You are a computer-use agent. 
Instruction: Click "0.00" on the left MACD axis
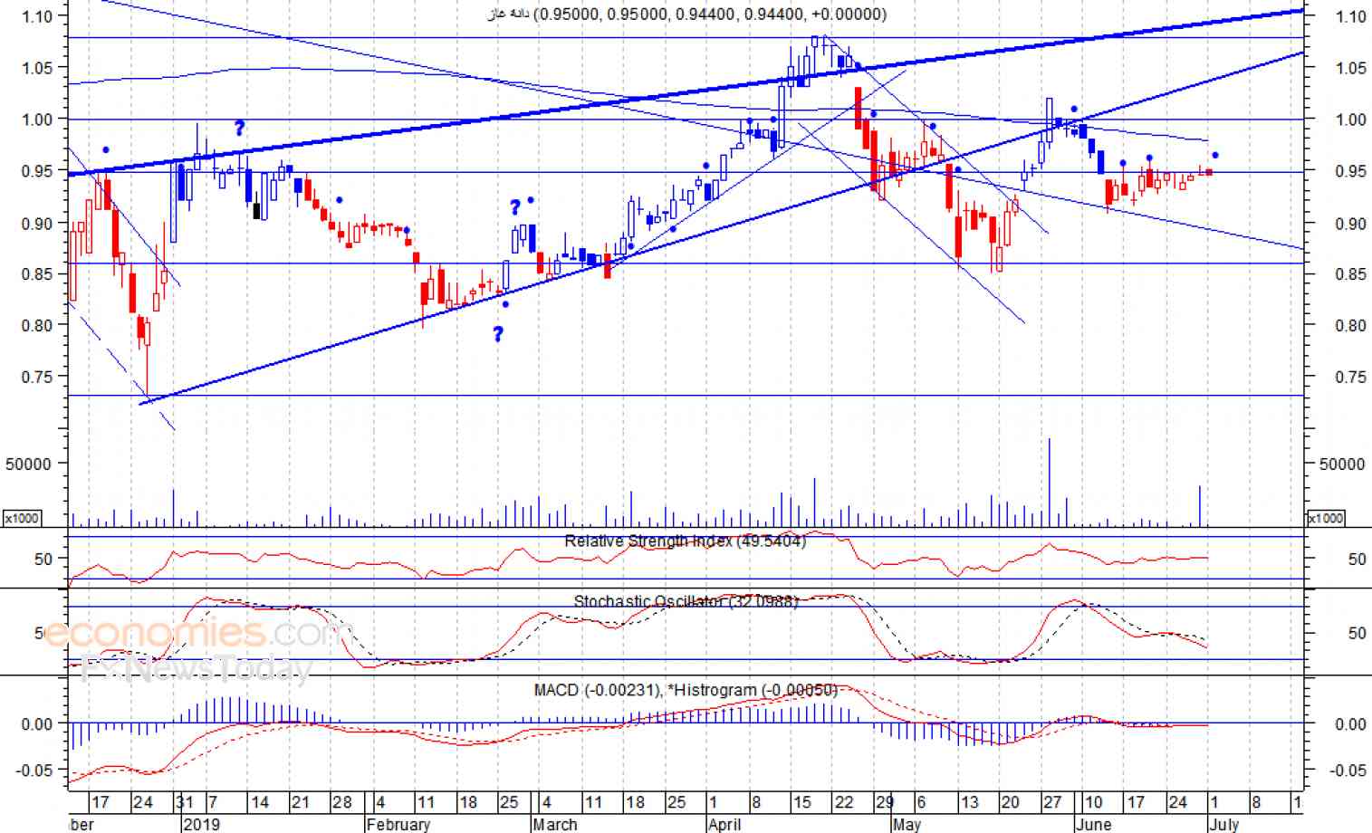[x=37, y=723]
